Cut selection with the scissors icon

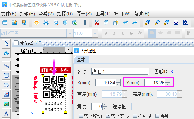tap(97, 22)
